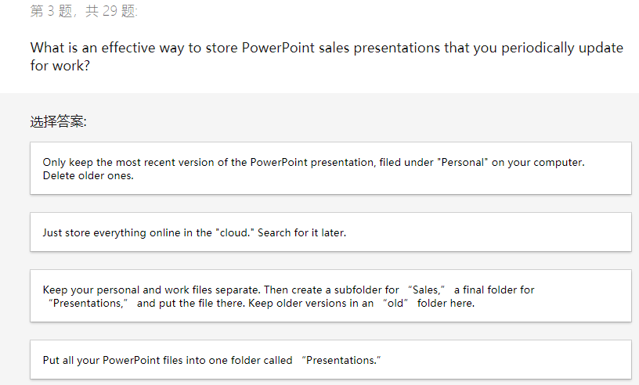The height and width of the screenshot is (385, 639).
Task: Choose the store everything in the cloud answer
Action: [330, 232]
